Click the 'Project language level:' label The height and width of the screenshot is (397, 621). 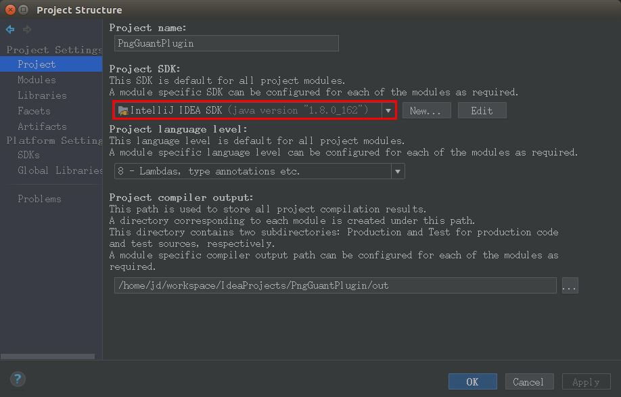tap(178, 129)
